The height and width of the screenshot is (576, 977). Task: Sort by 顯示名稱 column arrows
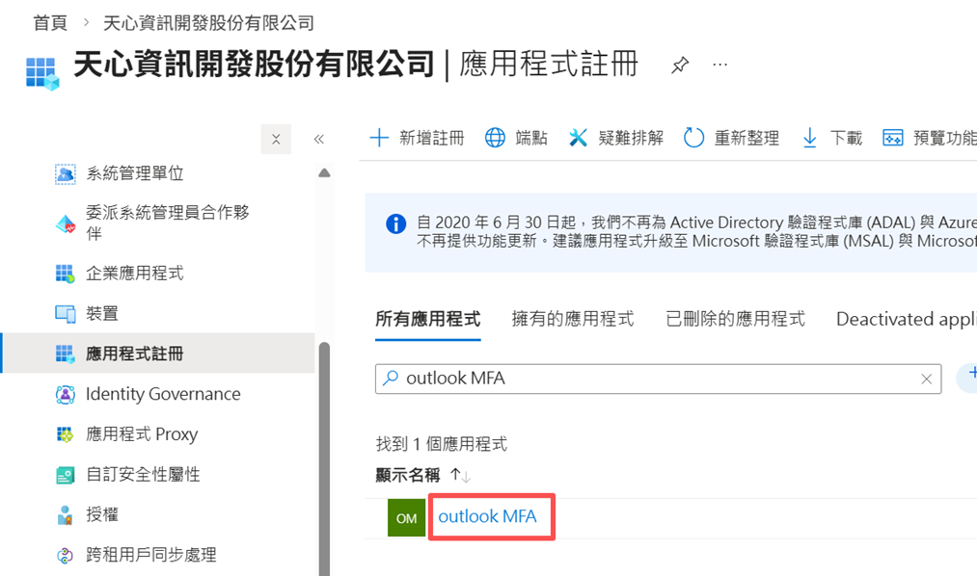(x=460, y=475)
